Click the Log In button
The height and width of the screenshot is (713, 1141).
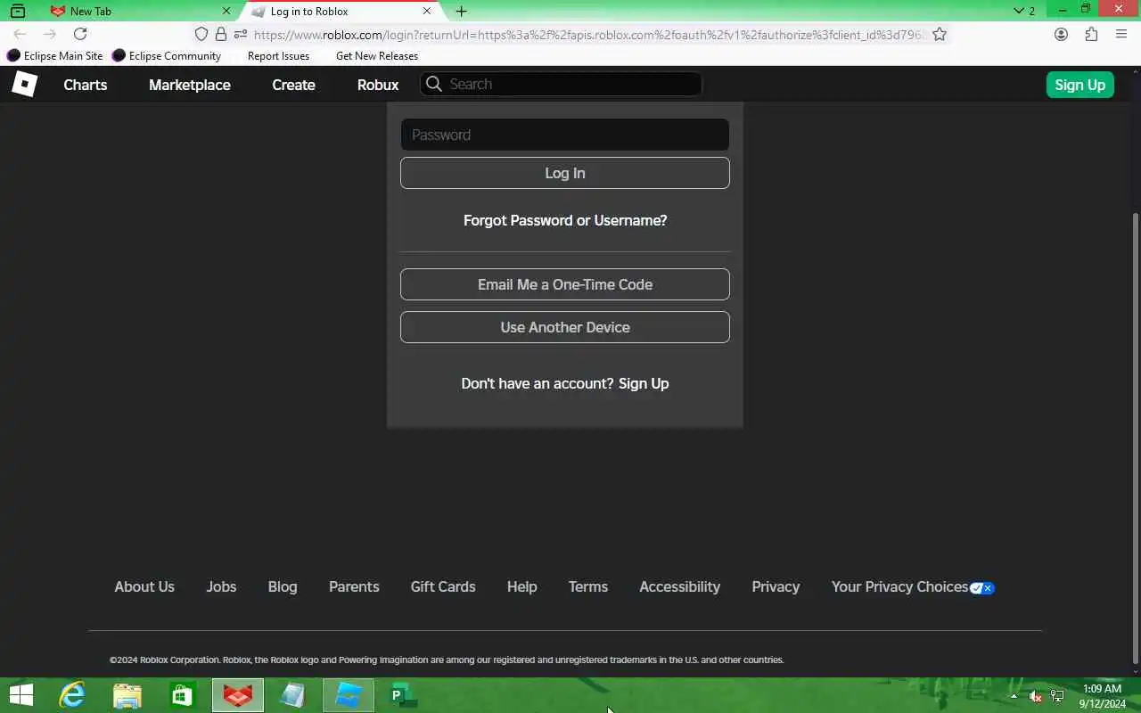[x=565, y=173]
